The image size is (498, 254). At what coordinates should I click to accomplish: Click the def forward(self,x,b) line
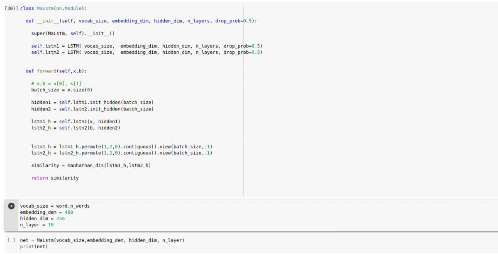pos(56,71)
